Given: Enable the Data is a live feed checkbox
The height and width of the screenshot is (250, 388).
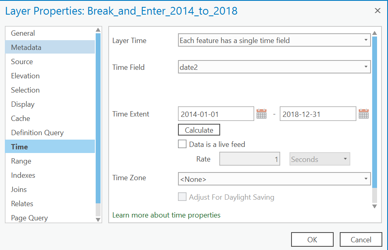Looking at the screenshot, I should click(x=182, y=144).
